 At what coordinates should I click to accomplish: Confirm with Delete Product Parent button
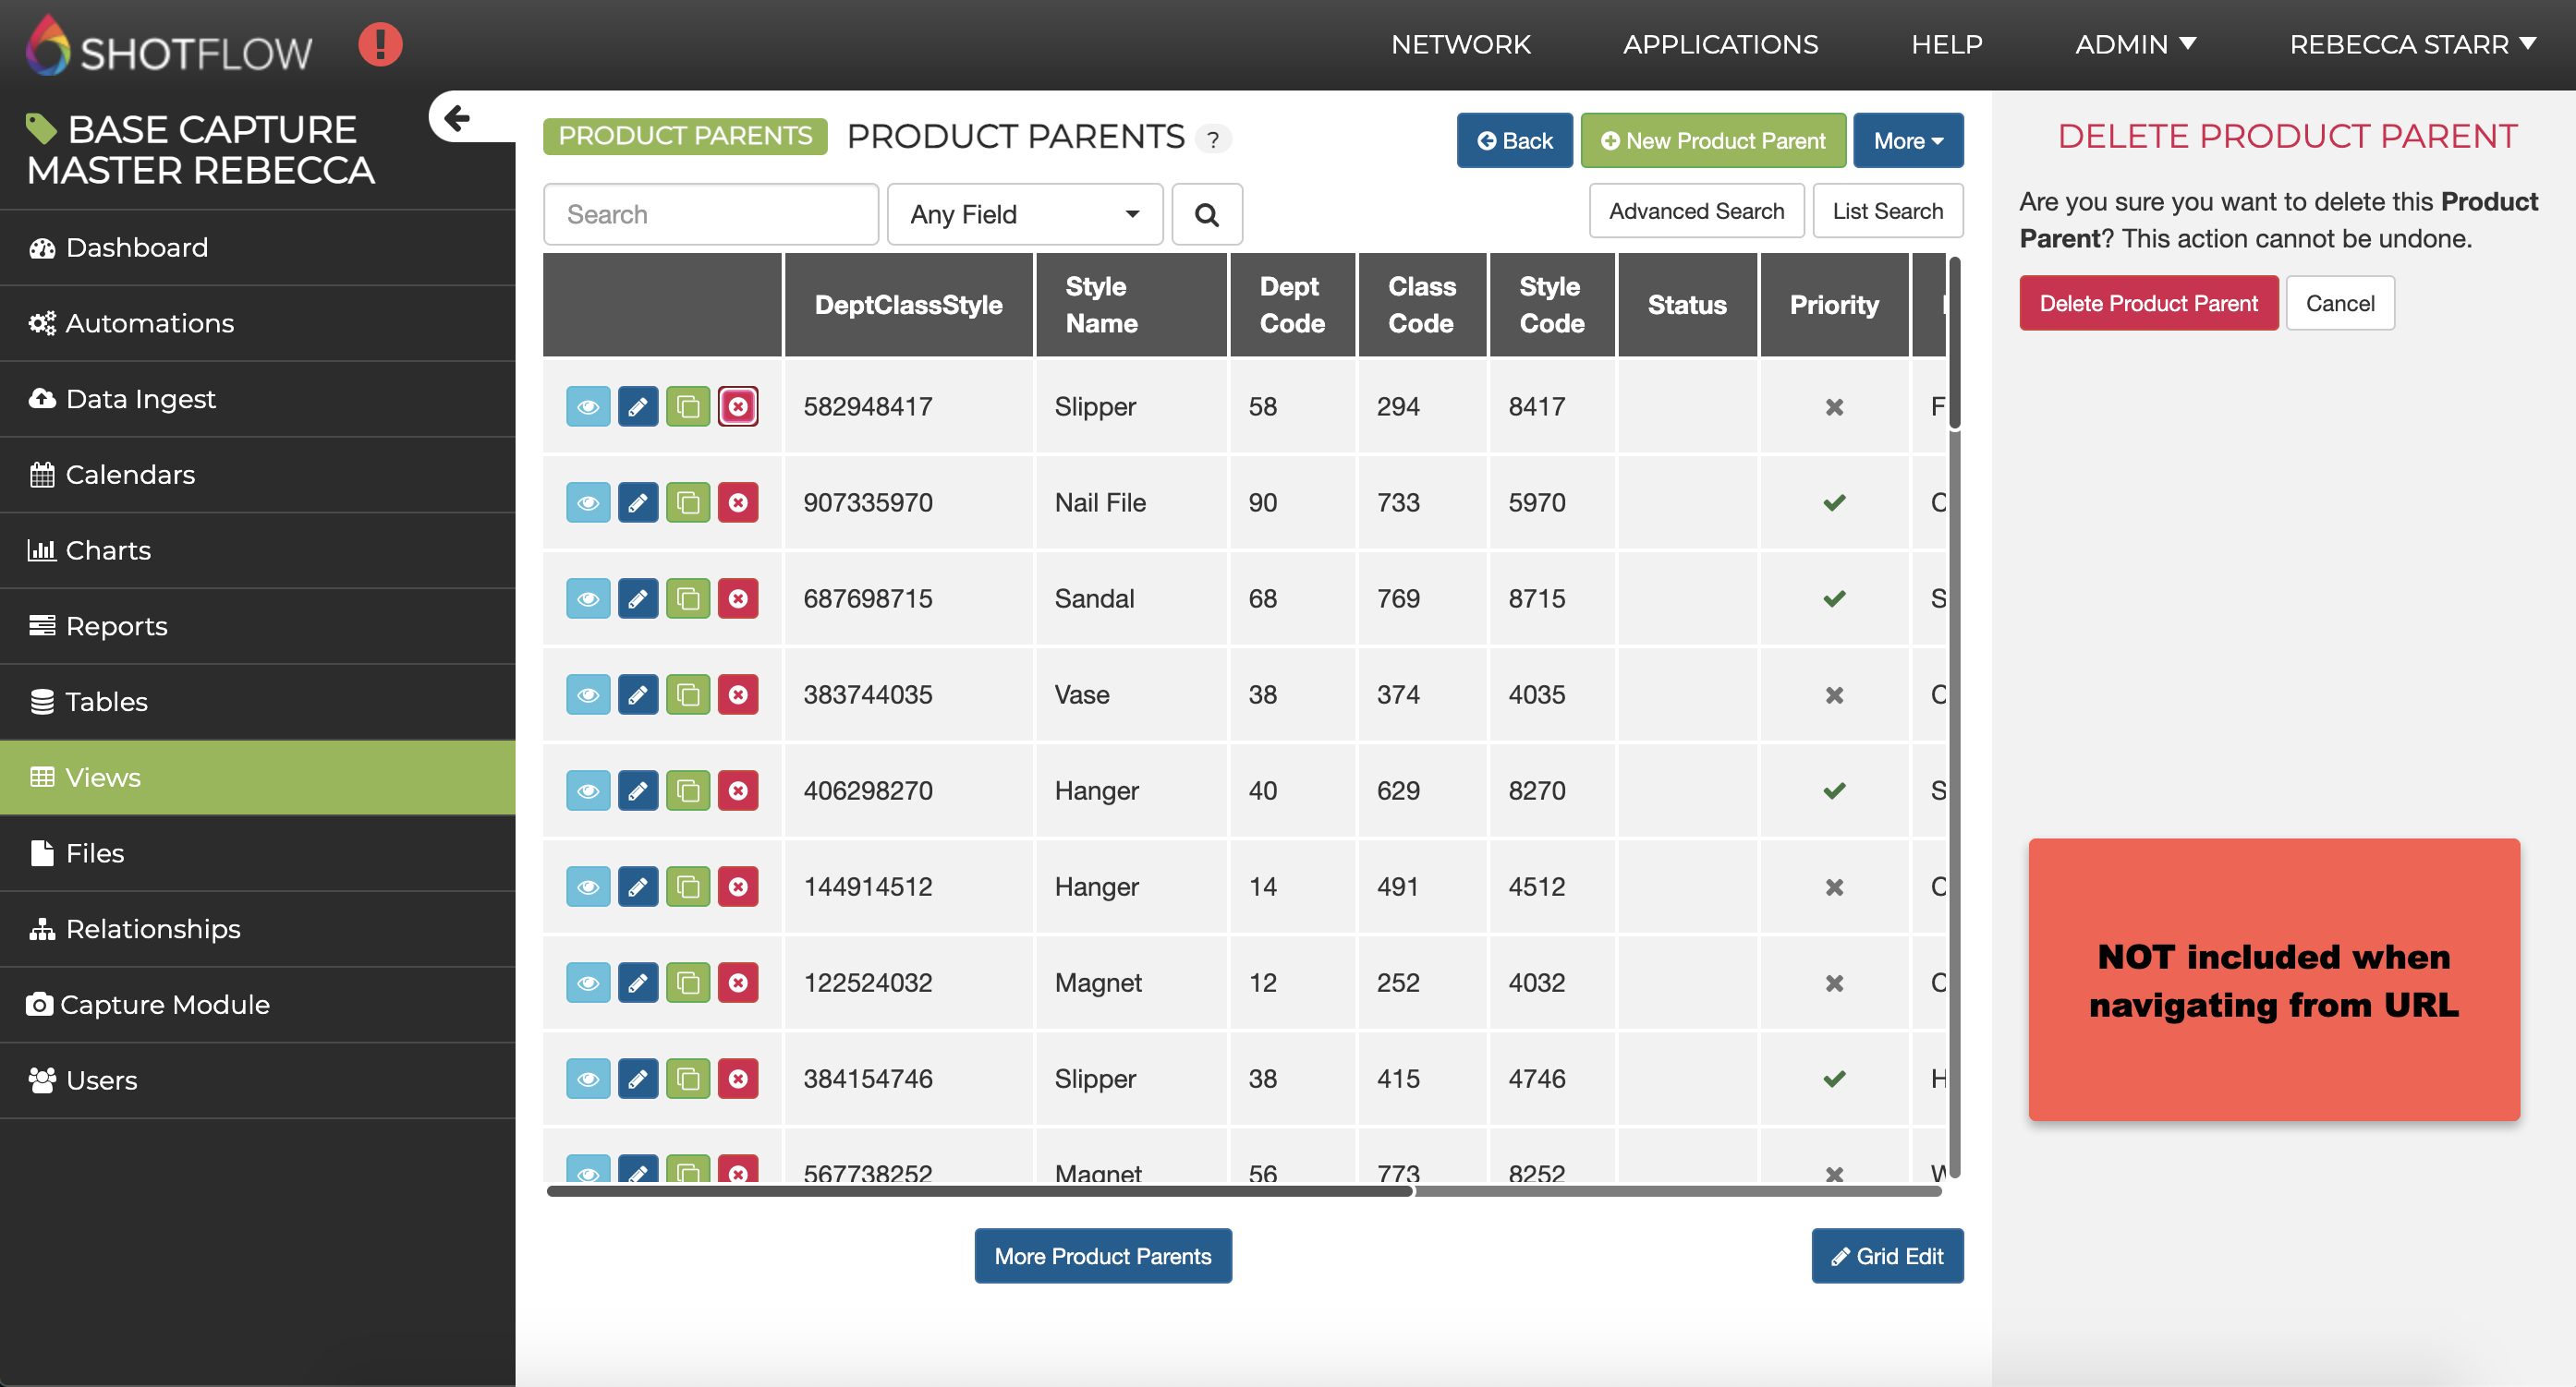(x=2147, y=303)
